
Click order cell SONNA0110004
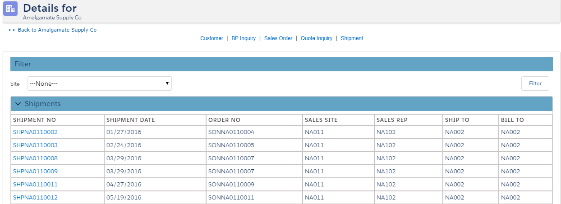point(231,132)
